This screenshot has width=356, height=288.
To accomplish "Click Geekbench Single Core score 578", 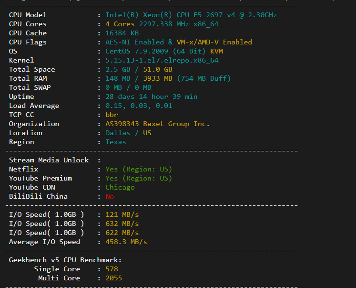I will click(112, 269).
